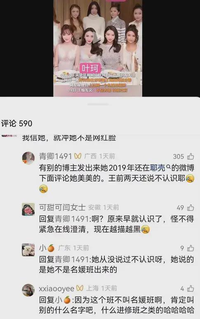Tap the 评论 590 header

(x=16, y=124)
